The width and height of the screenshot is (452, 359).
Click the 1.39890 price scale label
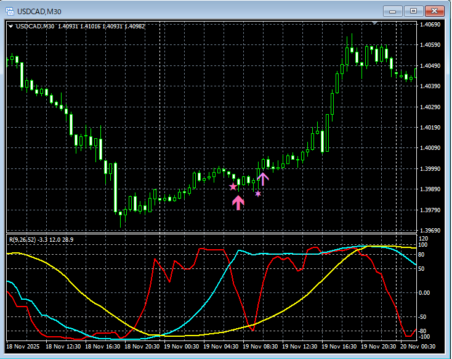pyautogui.click(x=430, y=189)
